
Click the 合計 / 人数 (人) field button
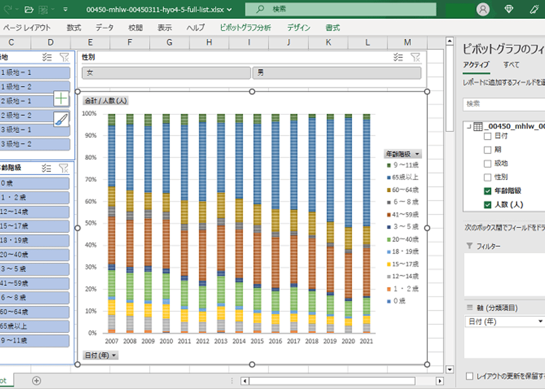[x=106, y=101]
